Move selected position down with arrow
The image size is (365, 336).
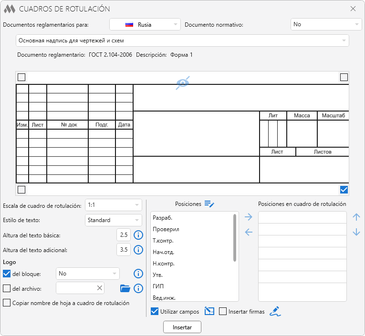(356, 232)
